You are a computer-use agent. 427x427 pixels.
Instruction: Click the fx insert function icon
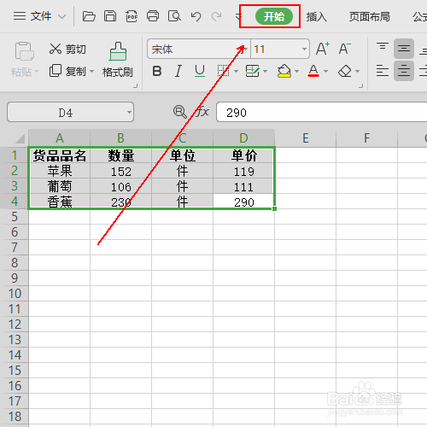pyautogui.click(x=202, y=111)
